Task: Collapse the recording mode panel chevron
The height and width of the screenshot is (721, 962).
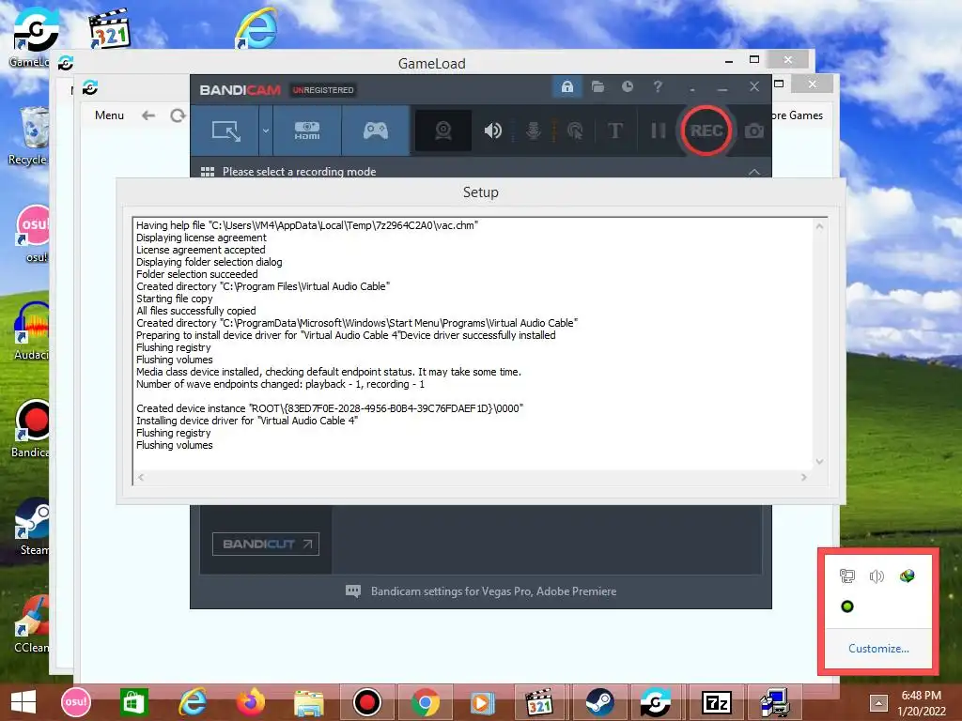Action: coord(754,172)
